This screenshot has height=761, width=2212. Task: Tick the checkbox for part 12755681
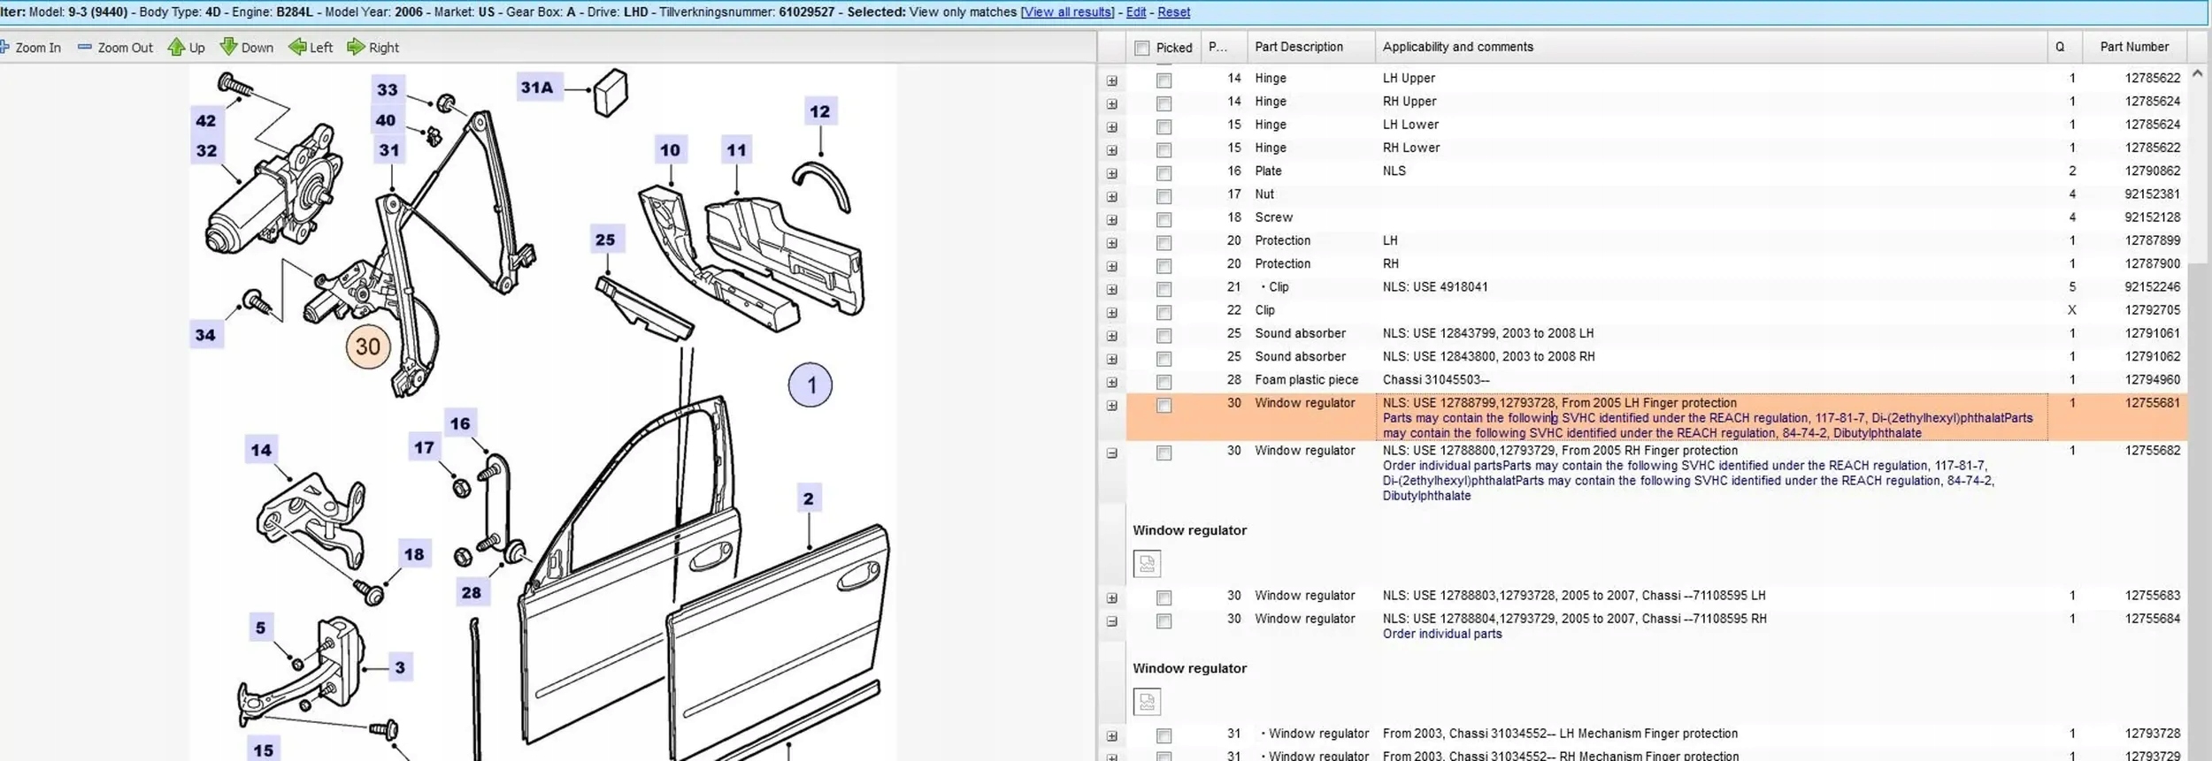1164,406
